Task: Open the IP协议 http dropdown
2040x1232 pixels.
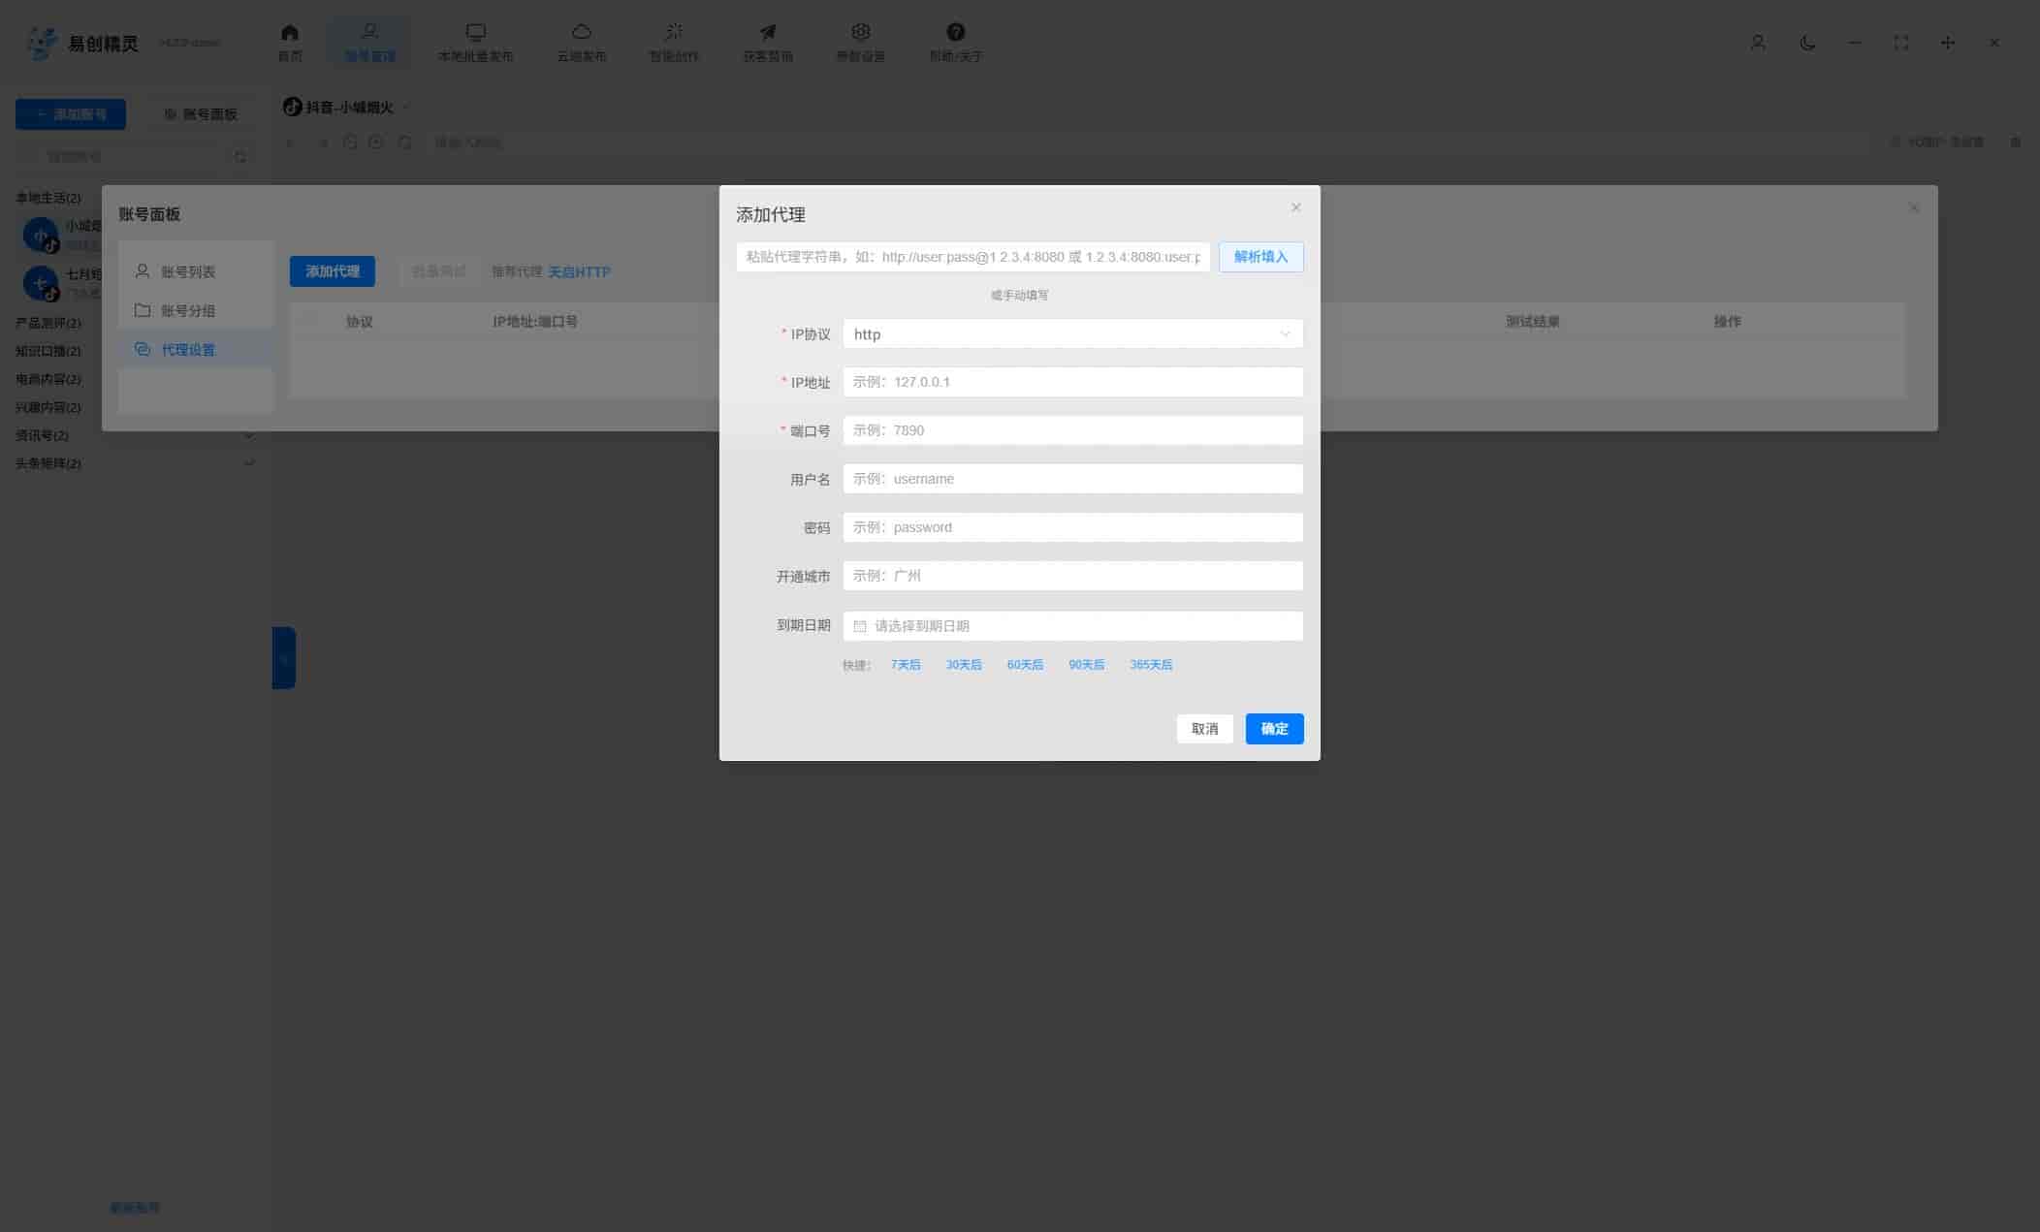Action: point(1072,334)
